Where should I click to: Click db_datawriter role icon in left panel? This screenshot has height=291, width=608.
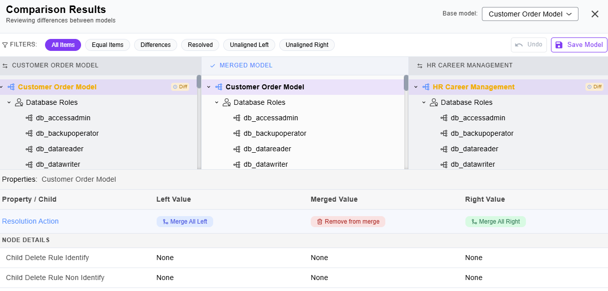pyautogui.click(x=29, y=164)
